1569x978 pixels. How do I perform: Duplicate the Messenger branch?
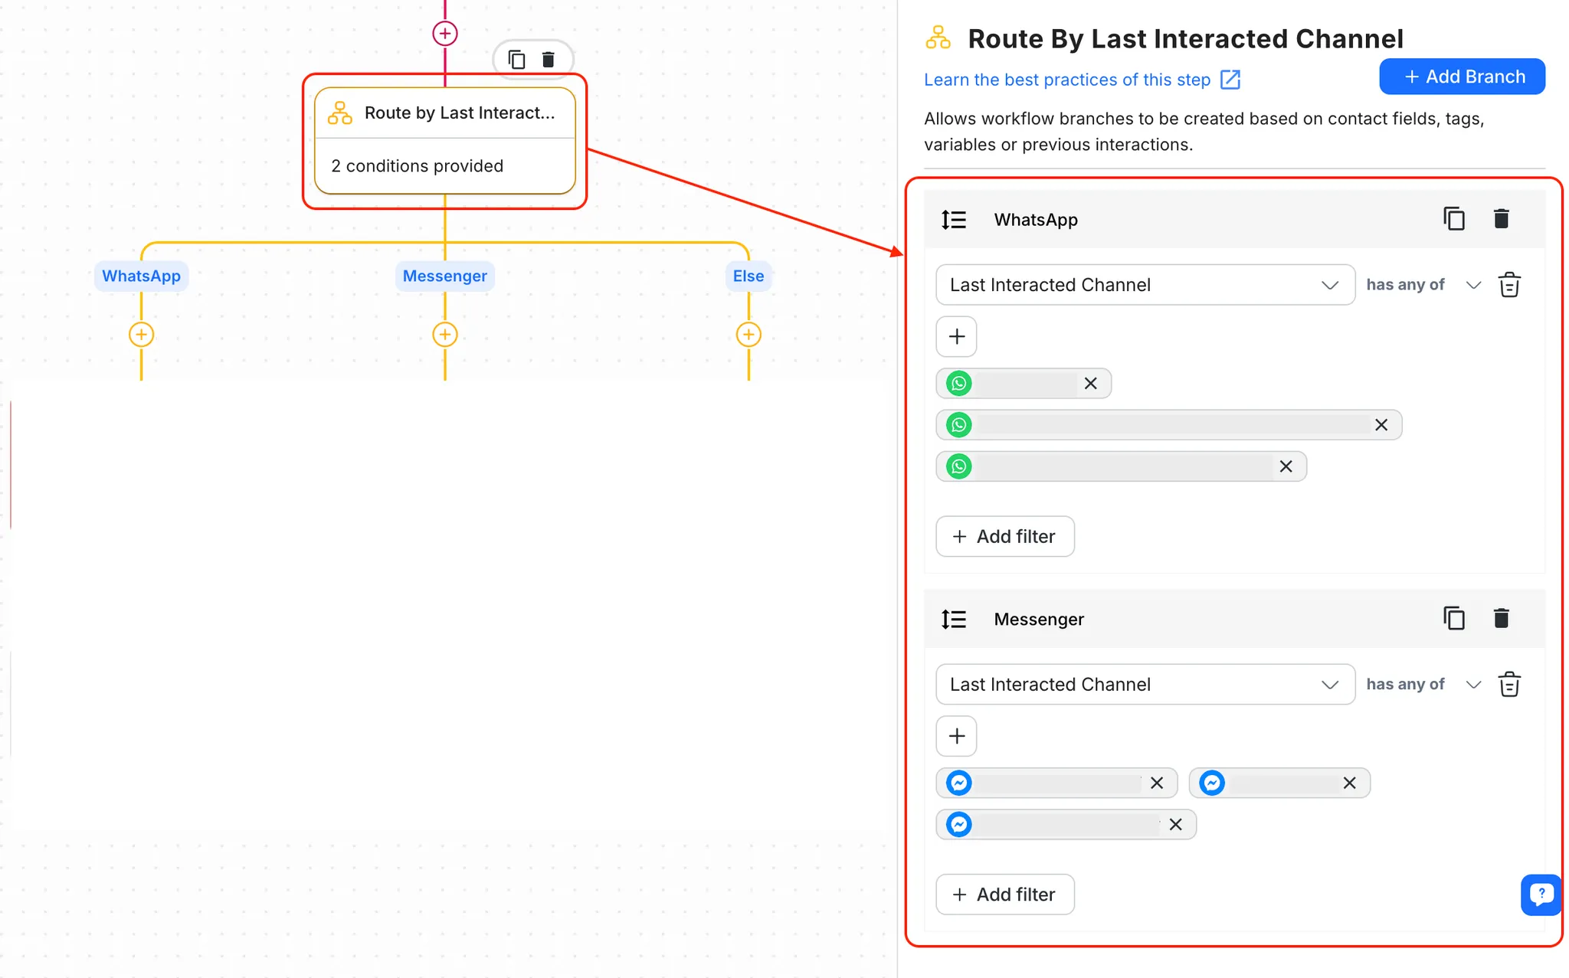pos(1453,618)
